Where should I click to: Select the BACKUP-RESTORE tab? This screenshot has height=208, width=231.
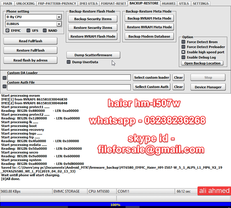pyautogui.click(x=144, y=3)
